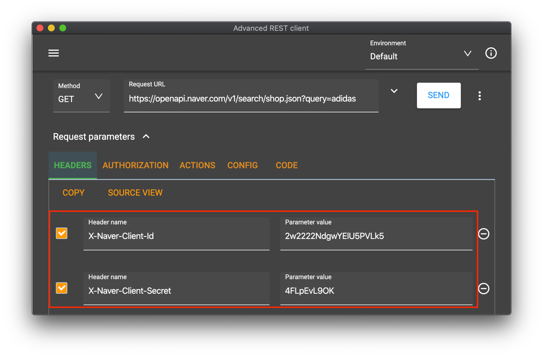Select the Advanced REST client window title
Screen dimensions: 543x357
271,28
